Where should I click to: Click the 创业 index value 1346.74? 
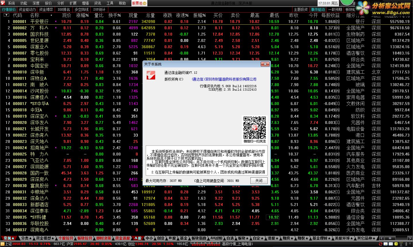pos(142,244)
